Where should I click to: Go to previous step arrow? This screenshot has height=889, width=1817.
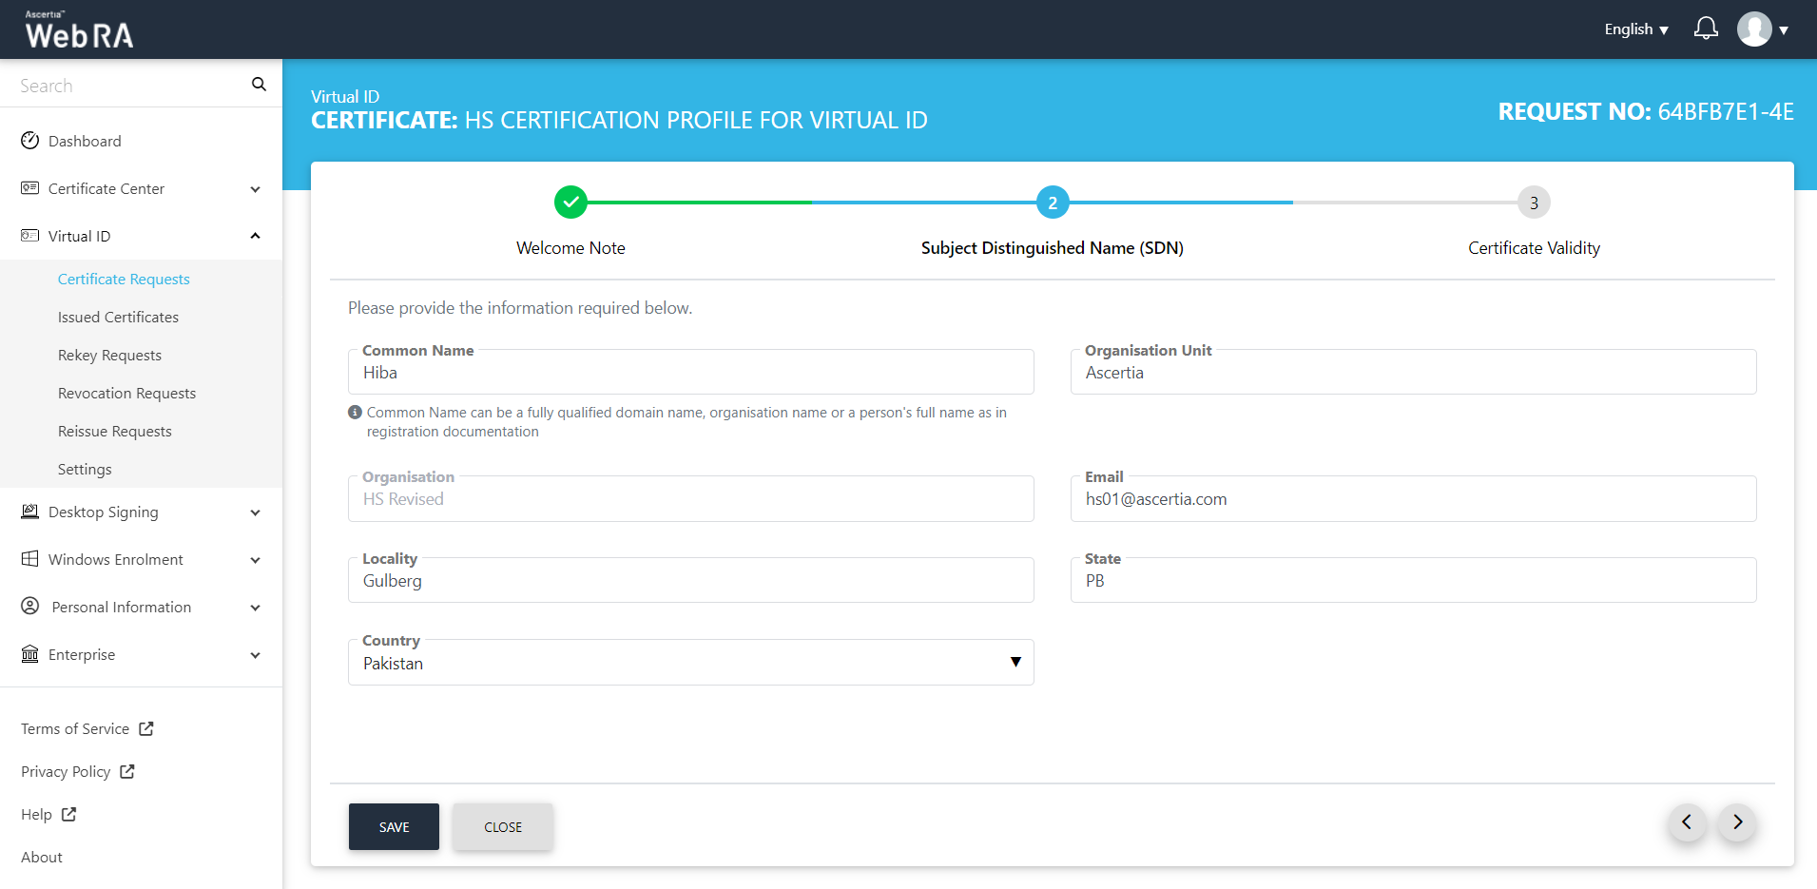pyautogui.click(x=1687, y=822)
